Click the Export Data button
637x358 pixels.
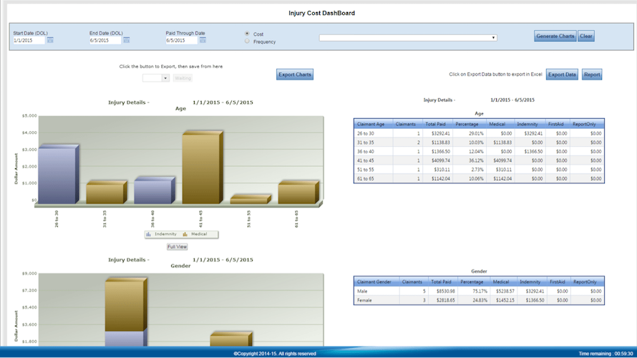[562, 74]
